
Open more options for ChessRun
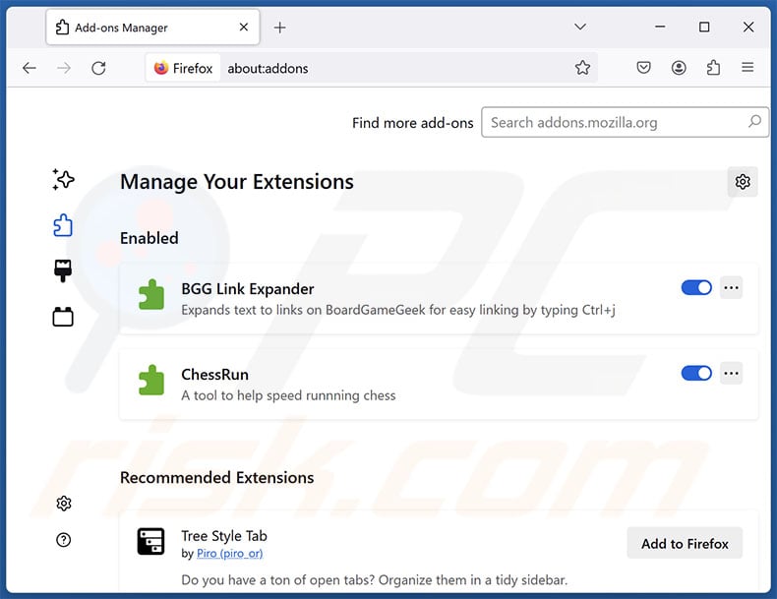pyautogui.click(x=731, y=373)
